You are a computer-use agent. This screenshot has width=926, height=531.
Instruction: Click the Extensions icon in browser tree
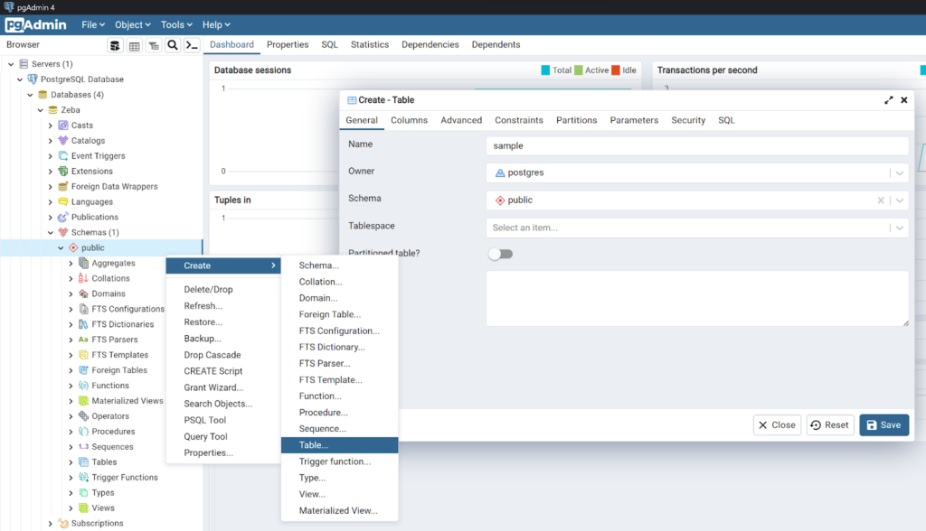(x=63, y=172)
